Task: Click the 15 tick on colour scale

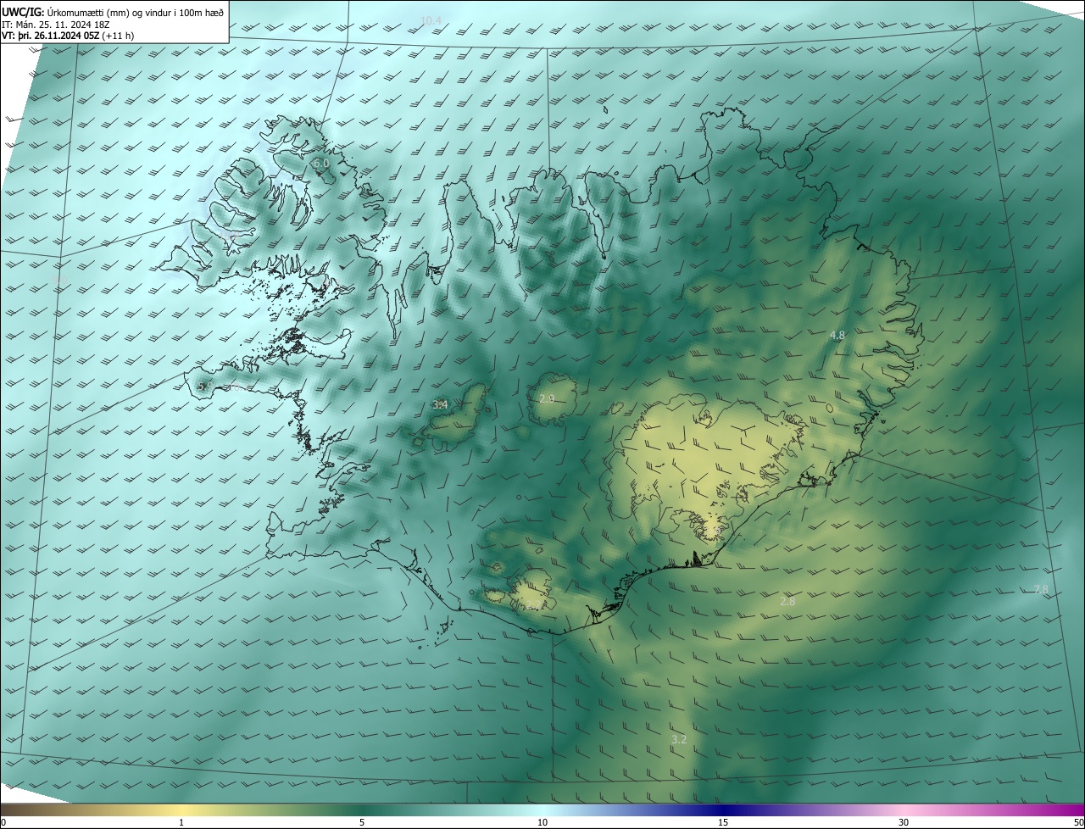Action: (x=723, y=822)
